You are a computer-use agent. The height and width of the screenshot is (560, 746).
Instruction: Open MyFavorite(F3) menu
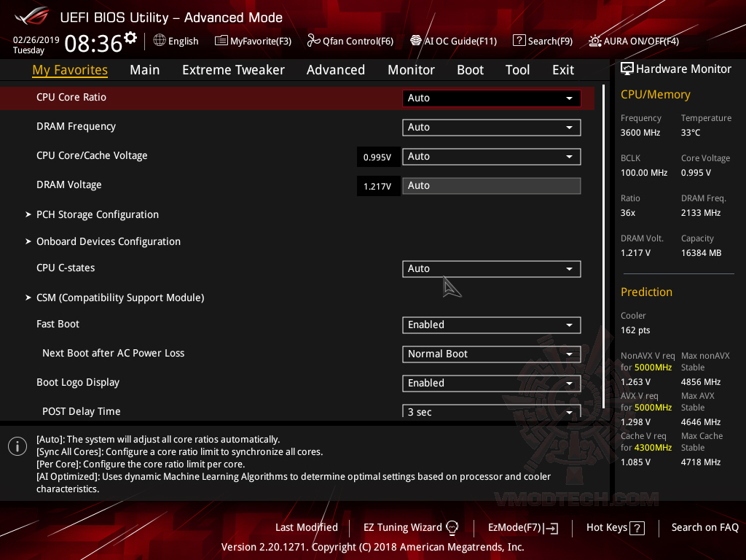253,41
